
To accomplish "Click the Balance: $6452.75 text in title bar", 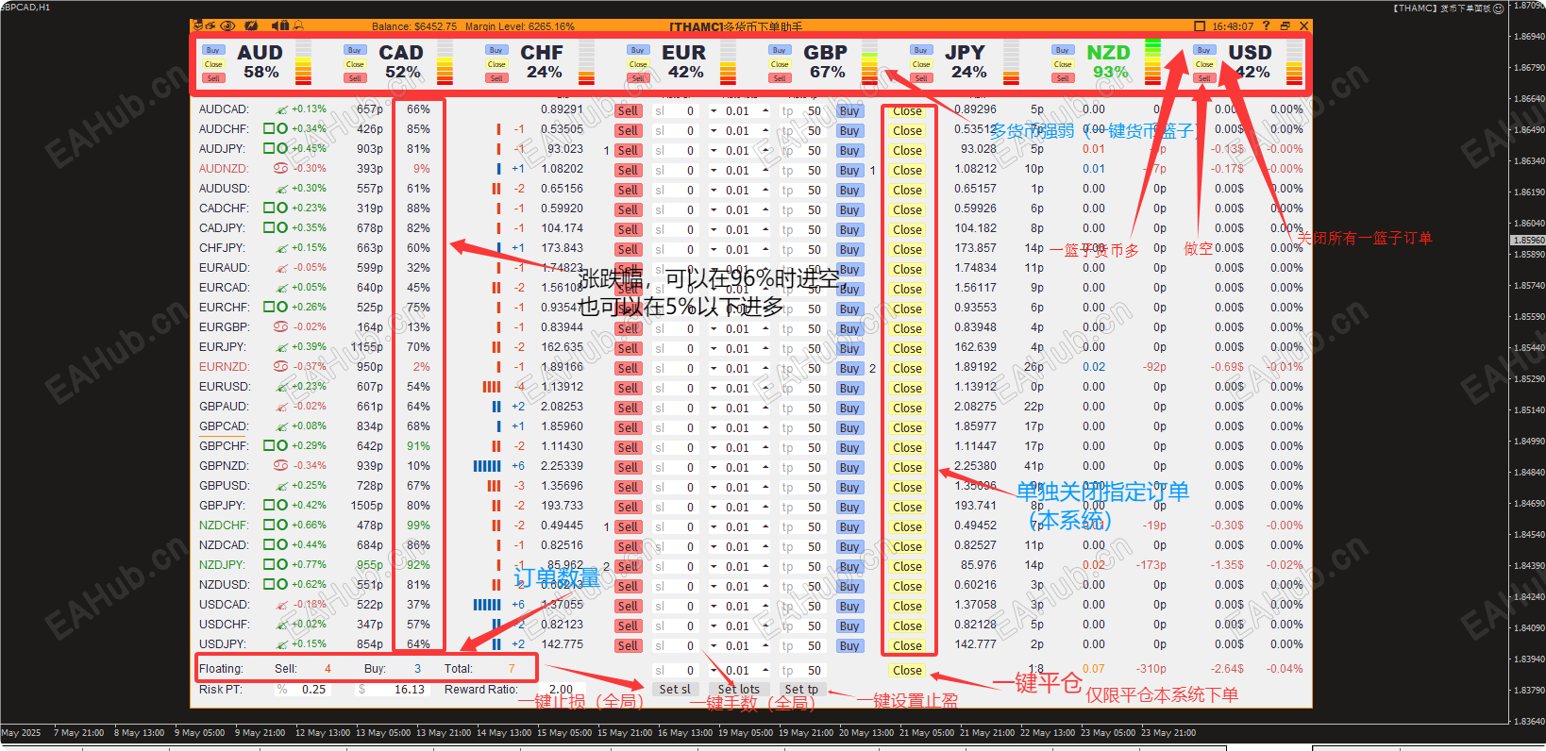I will (x=414, y=26).
